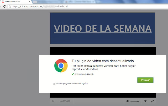Open the 'VIDEO DE LA SEMANA' link
Image resolution: width=168 pixels, height=106 pixels.
(x=103, y=29)
